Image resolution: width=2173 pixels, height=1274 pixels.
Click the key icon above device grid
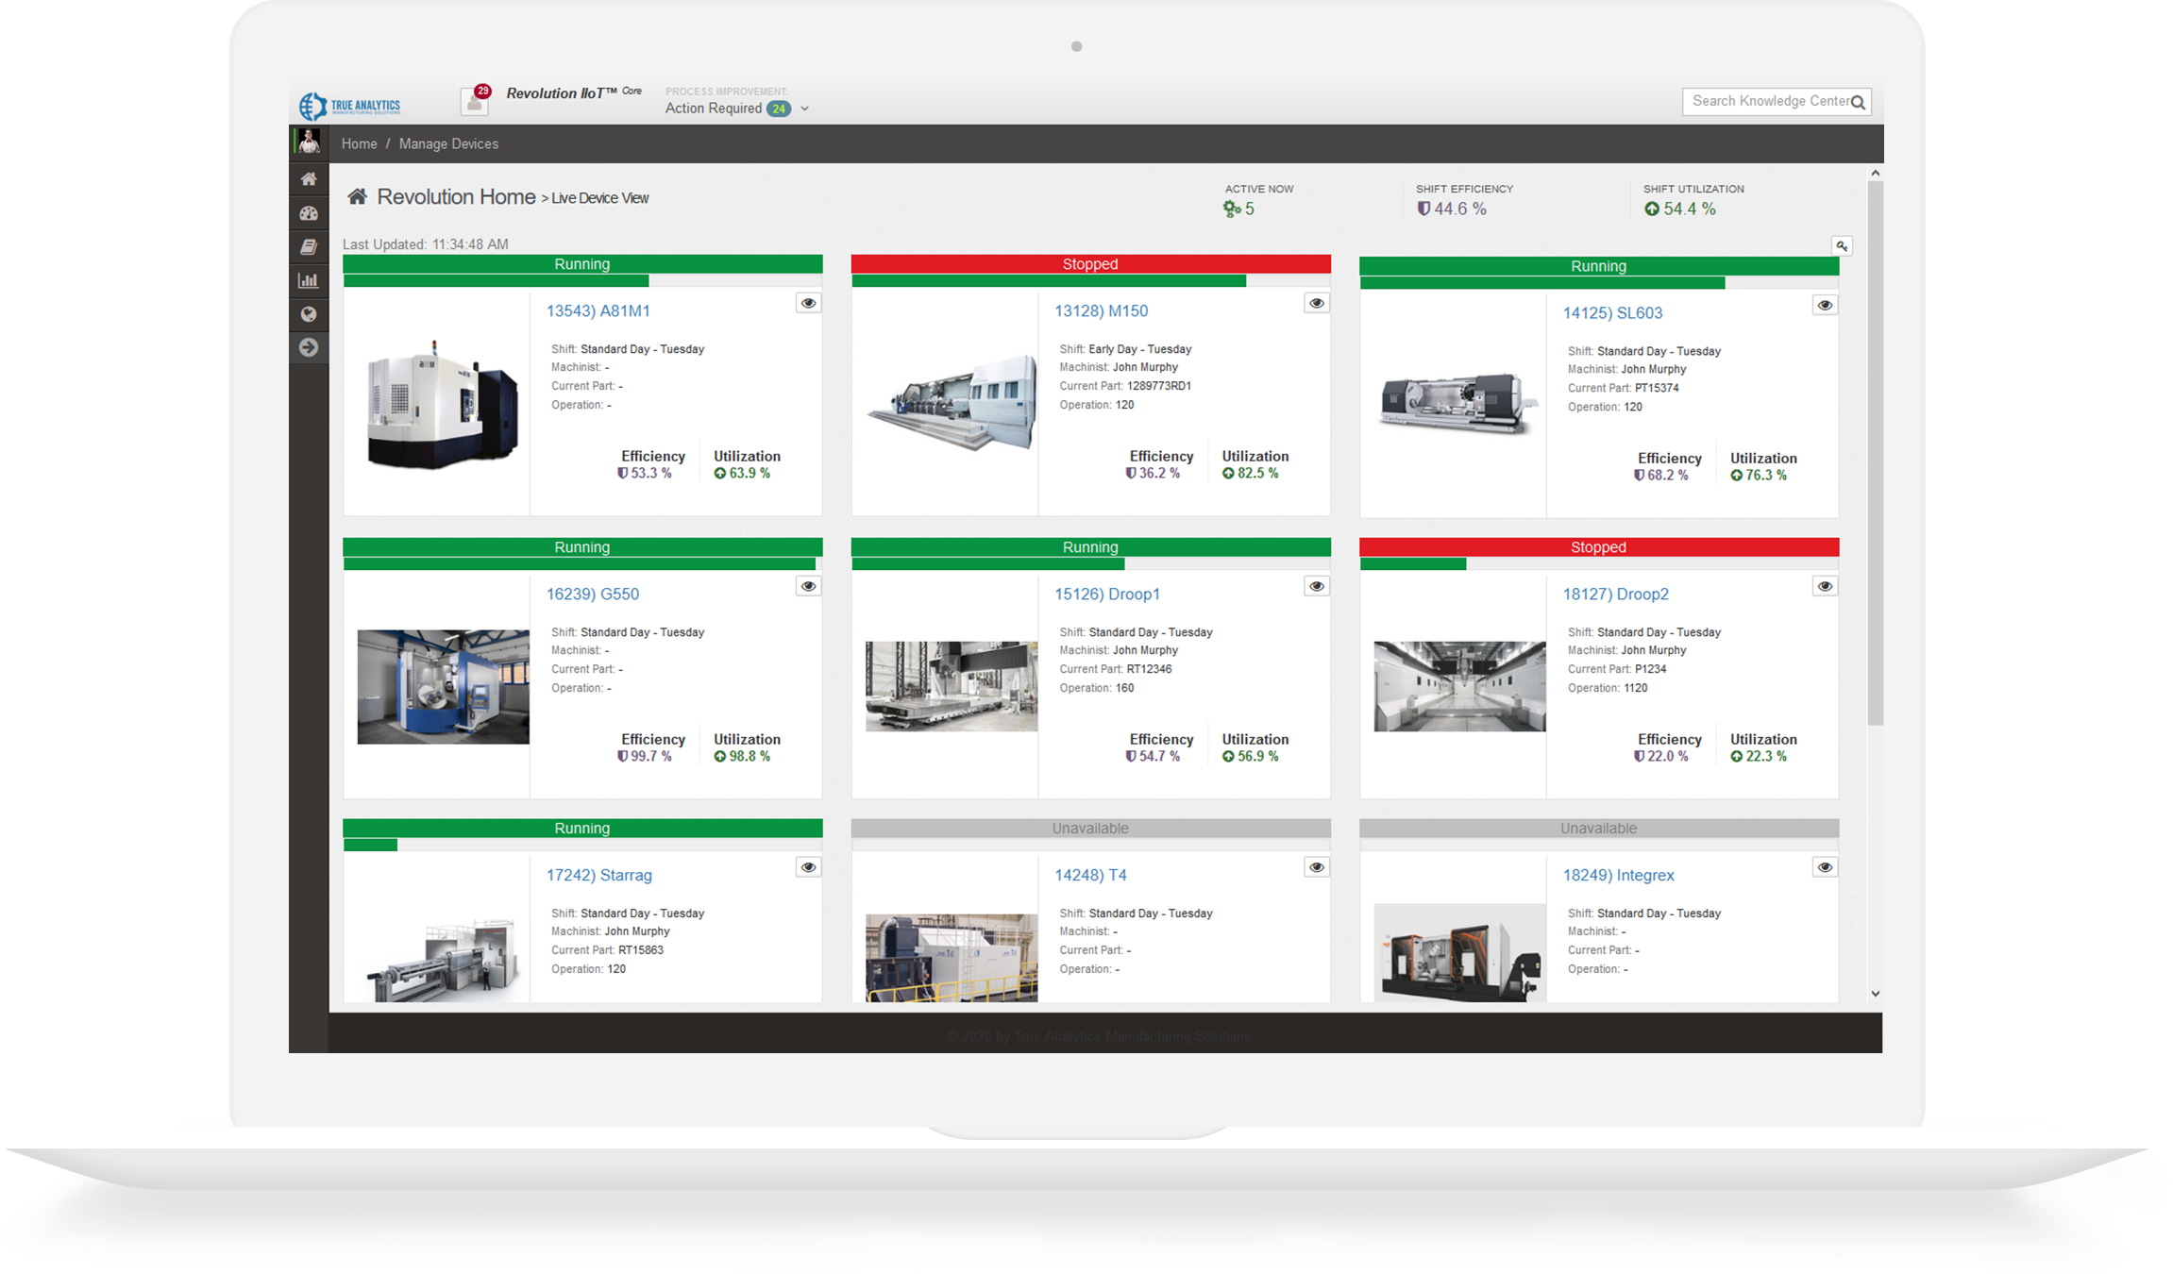1841,246
